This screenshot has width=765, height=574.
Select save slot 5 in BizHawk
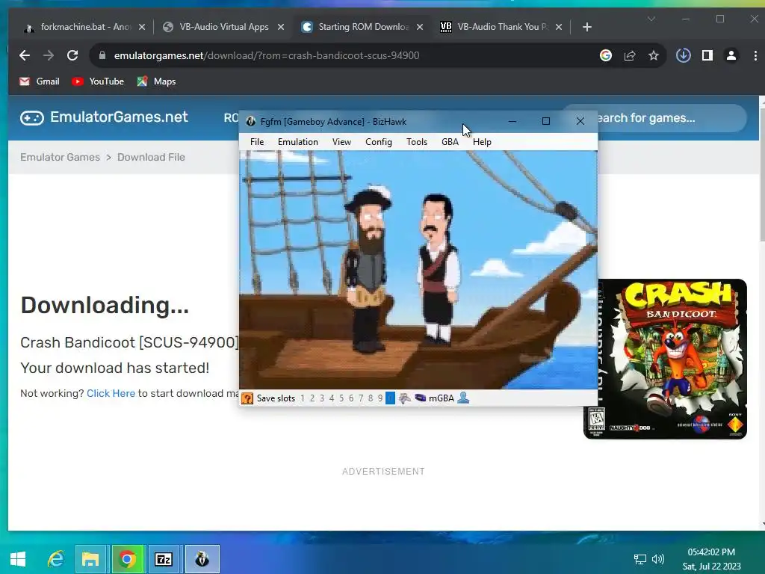pos(341,398)
